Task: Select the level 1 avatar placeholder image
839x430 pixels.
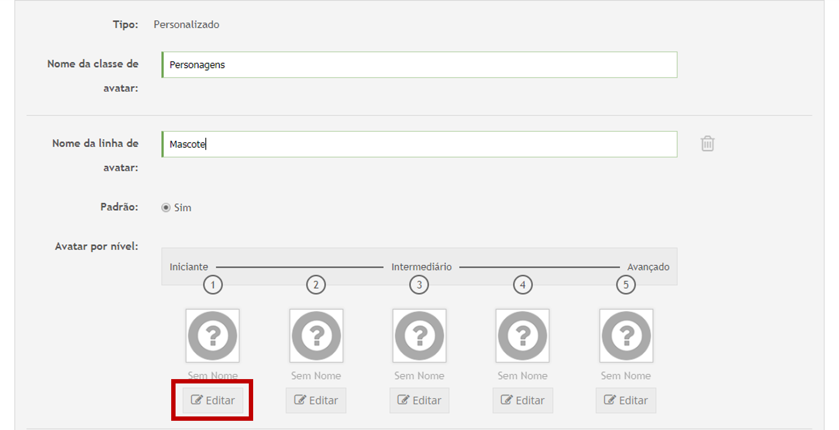Action: pos(212,335)
